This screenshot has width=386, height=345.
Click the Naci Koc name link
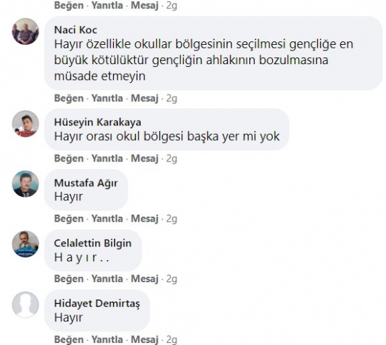75,30
